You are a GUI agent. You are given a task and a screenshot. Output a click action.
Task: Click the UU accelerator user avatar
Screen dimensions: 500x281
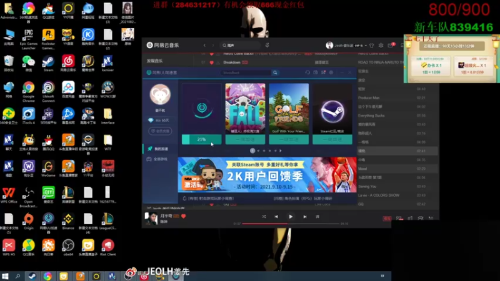click(160, 94)
